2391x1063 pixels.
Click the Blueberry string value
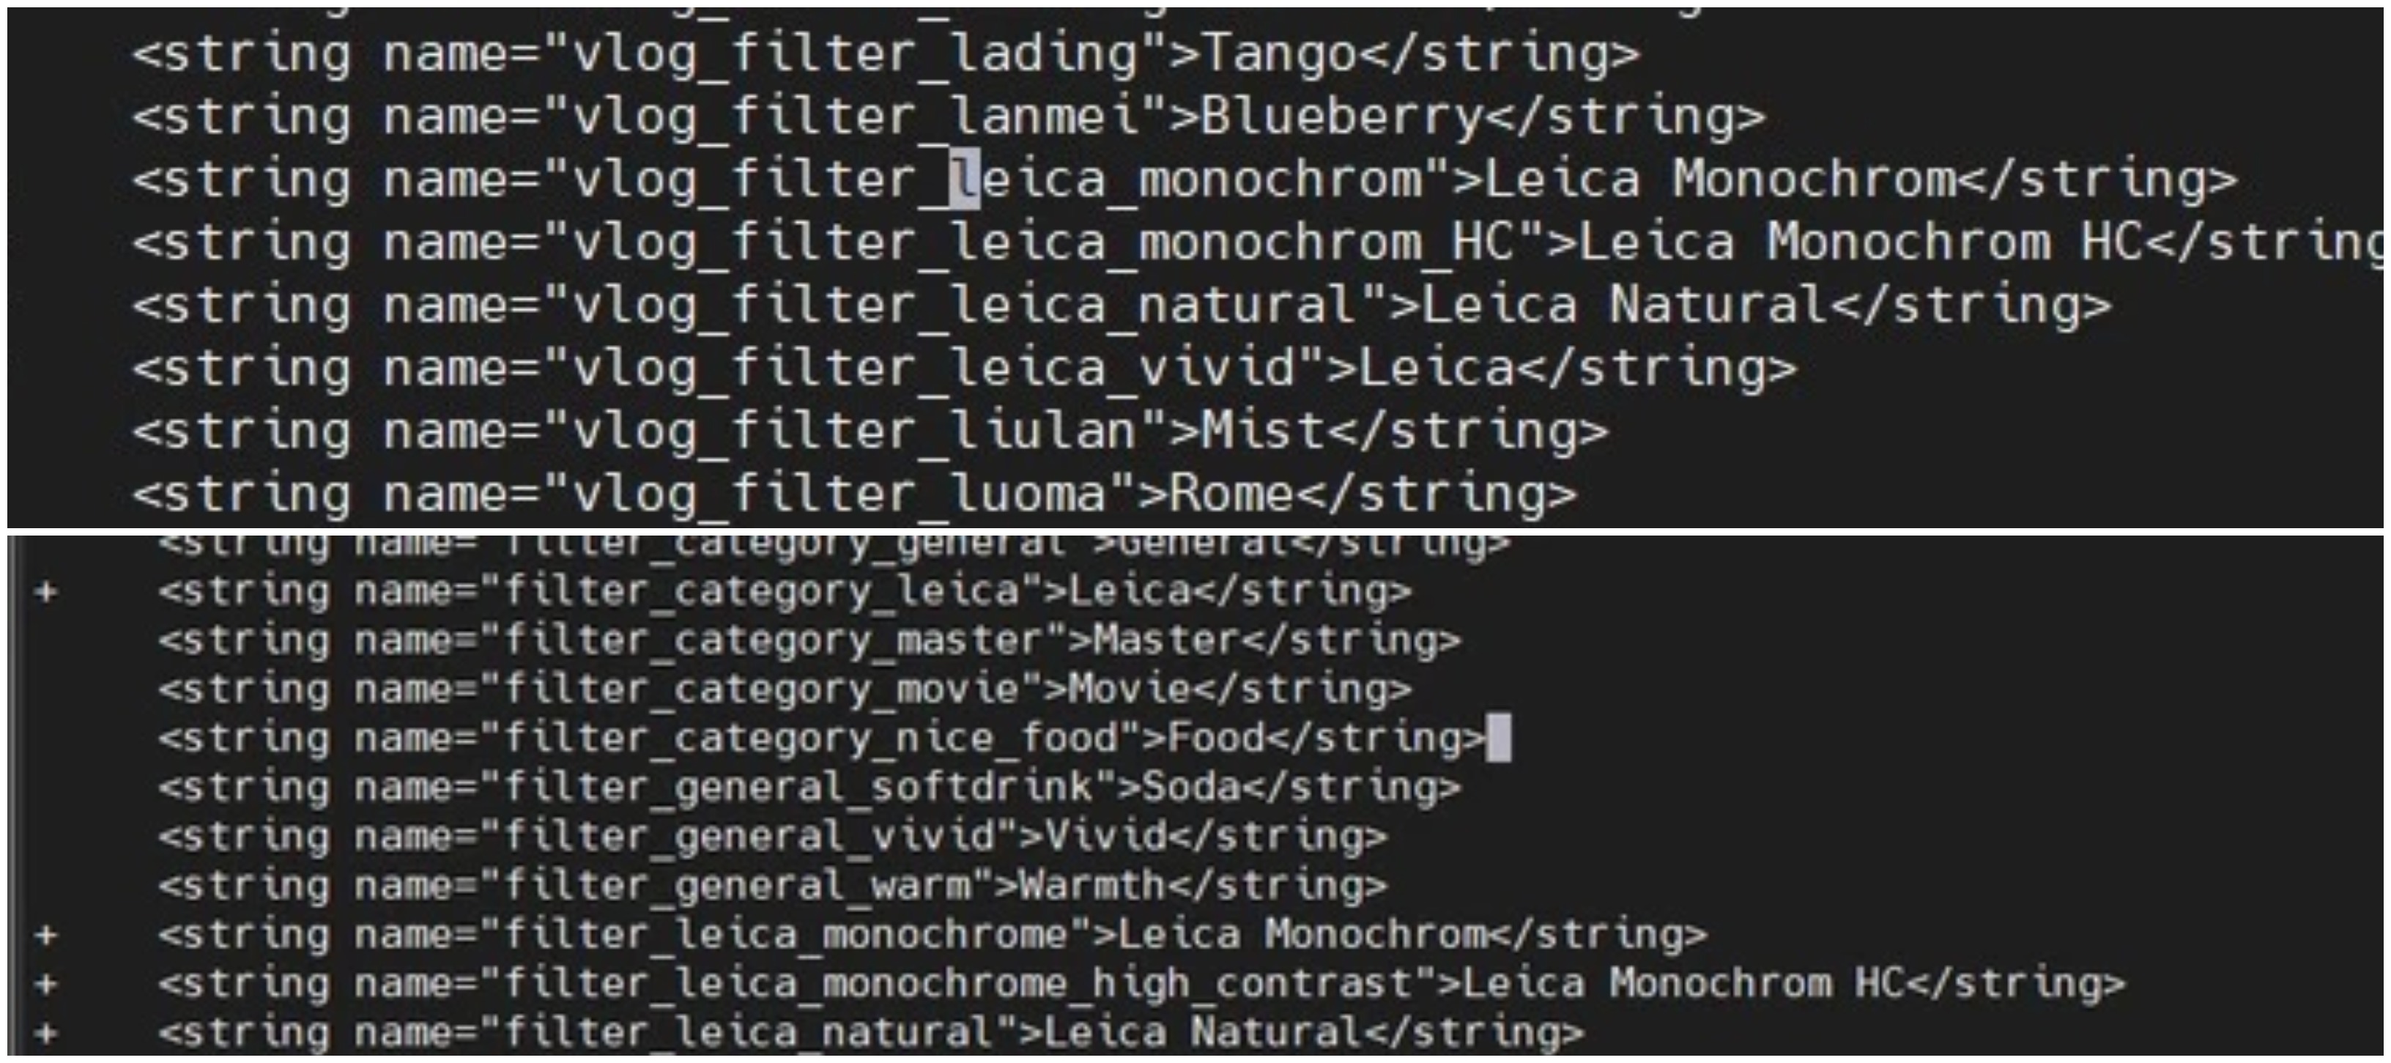click(1342, 117)
